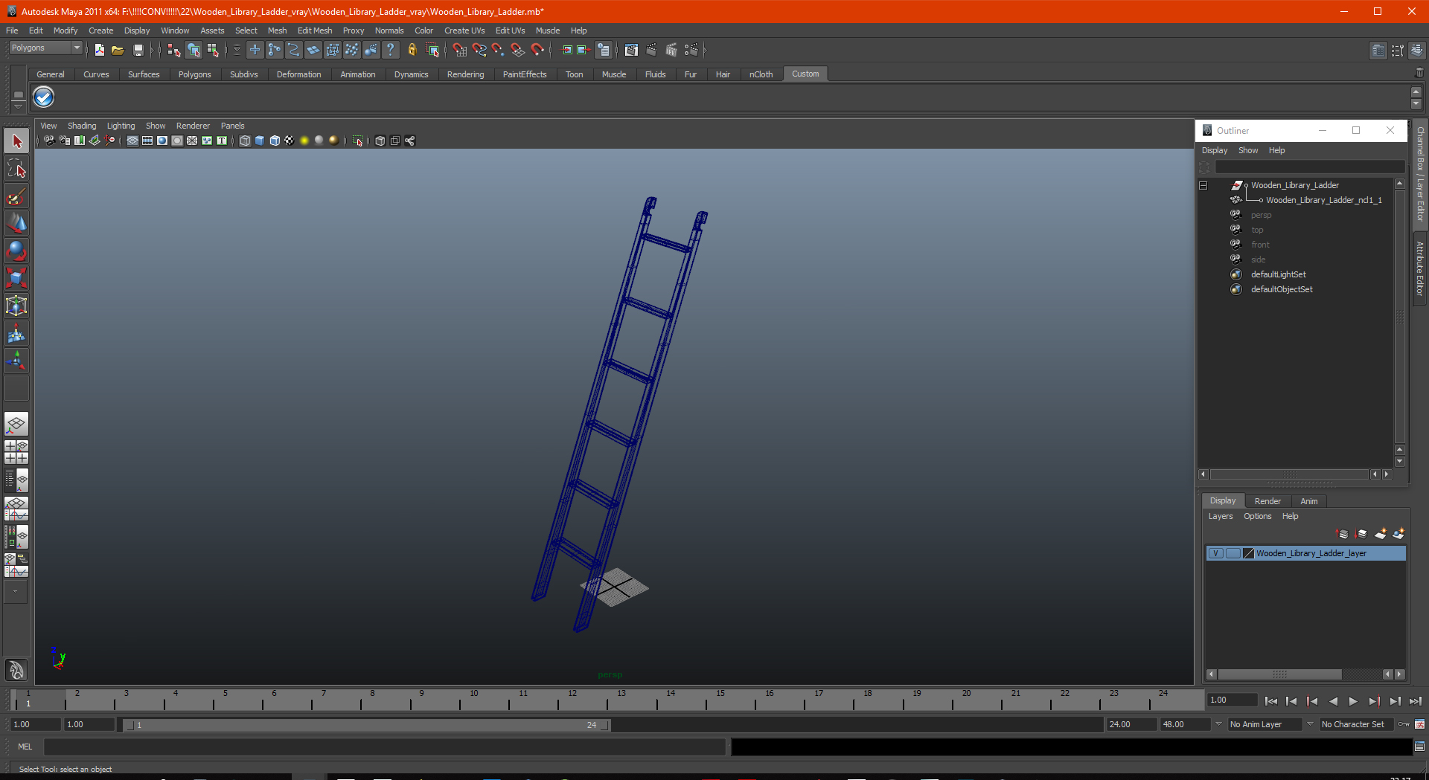Switch to the Anim layer tab

tap(1308, 501)
